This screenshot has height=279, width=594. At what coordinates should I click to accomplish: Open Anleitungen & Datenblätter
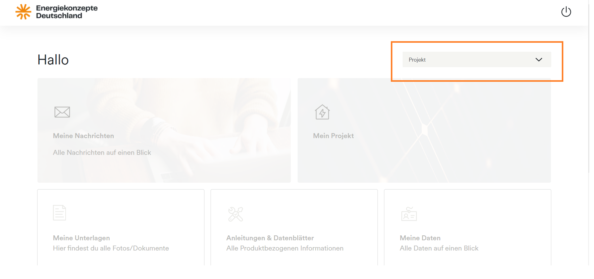click(294, 227)
